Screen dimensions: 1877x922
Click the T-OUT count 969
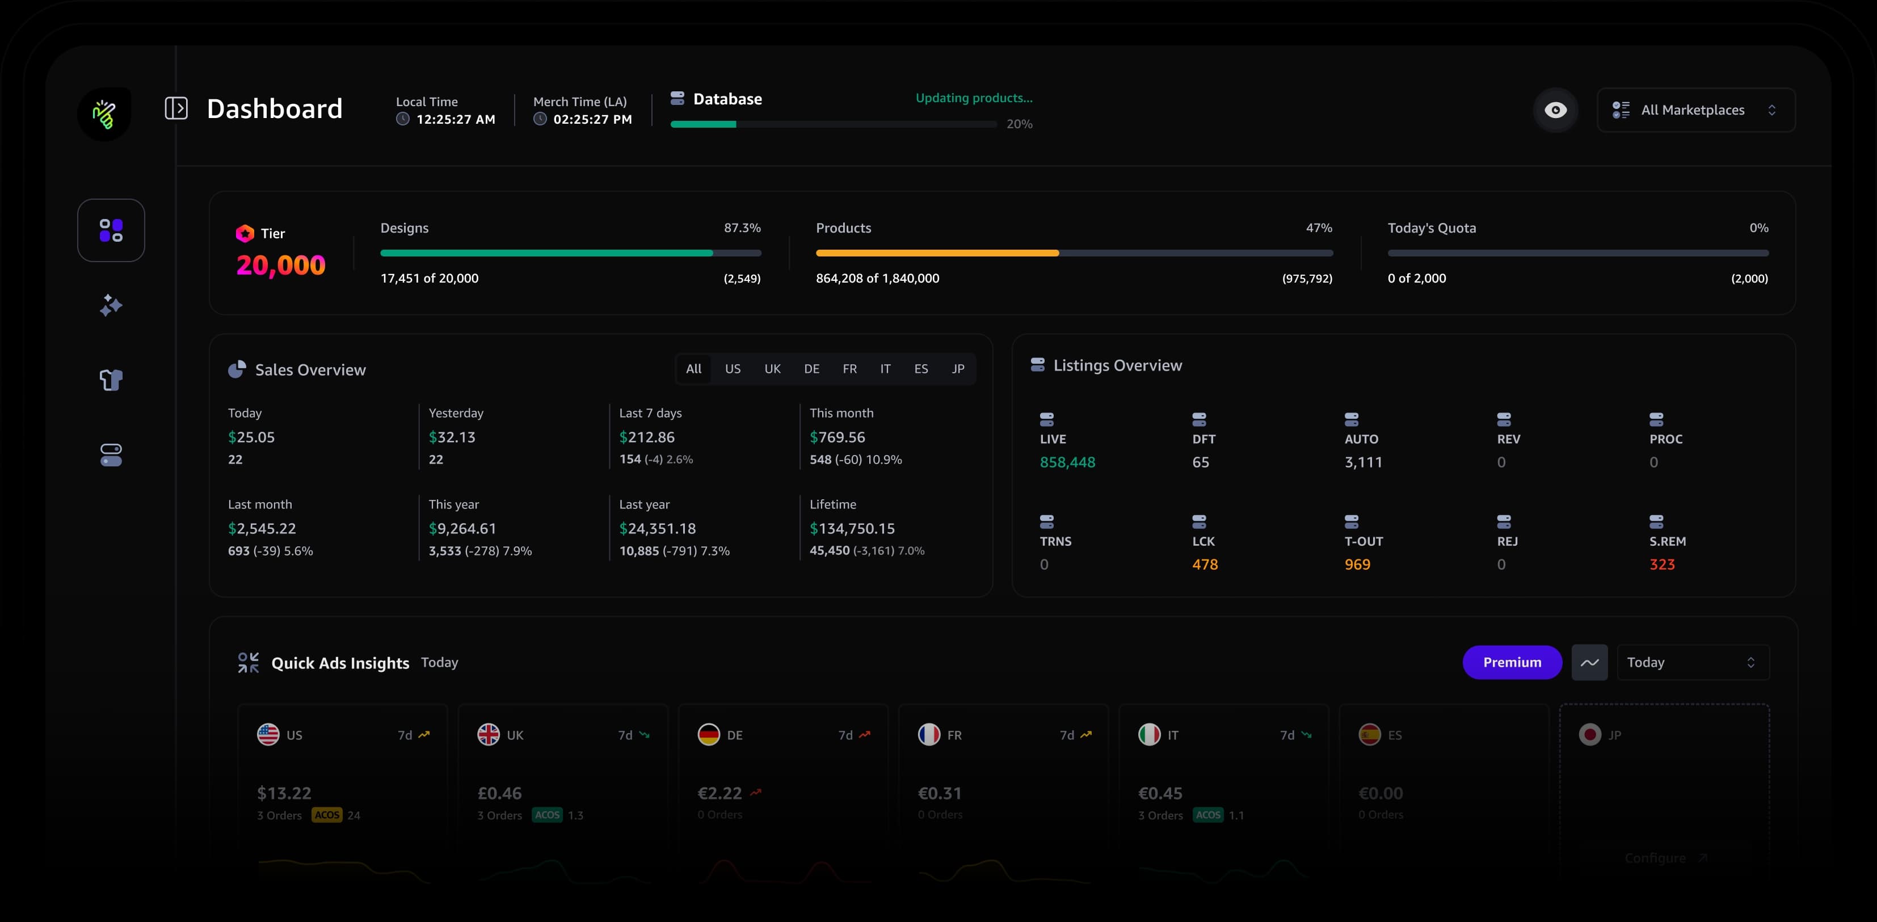1357,564
